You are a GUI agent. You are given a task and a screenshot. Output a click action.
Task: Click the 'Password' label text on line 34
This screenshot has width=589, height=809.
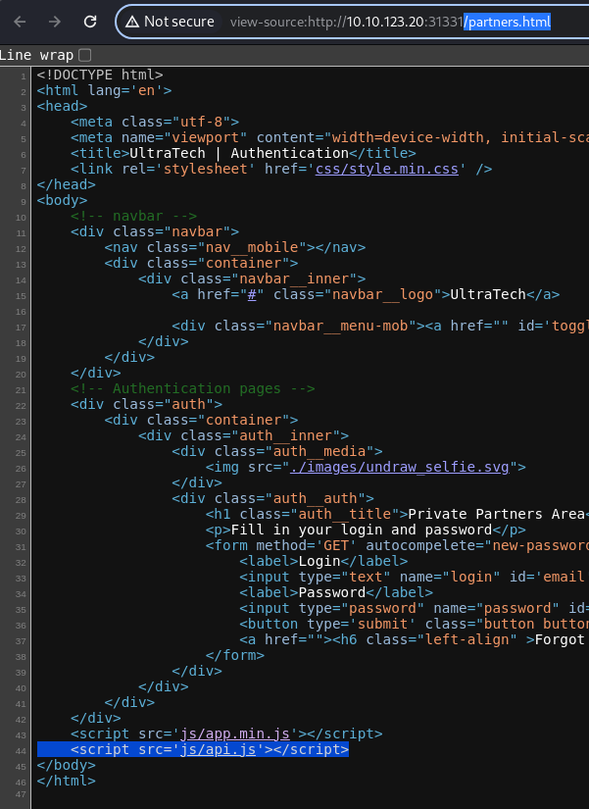tap(332, 592)
